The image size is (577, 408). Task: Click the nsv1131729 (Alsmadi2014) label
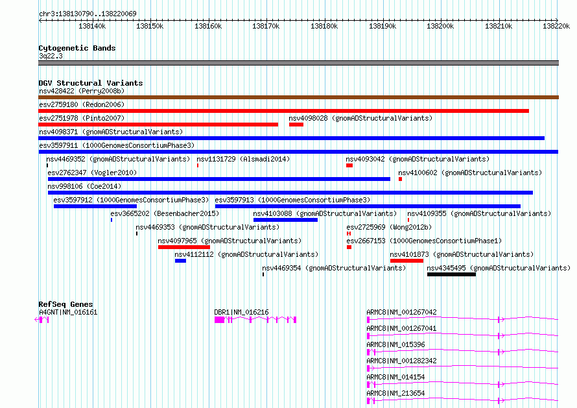(x=243, y=159)
